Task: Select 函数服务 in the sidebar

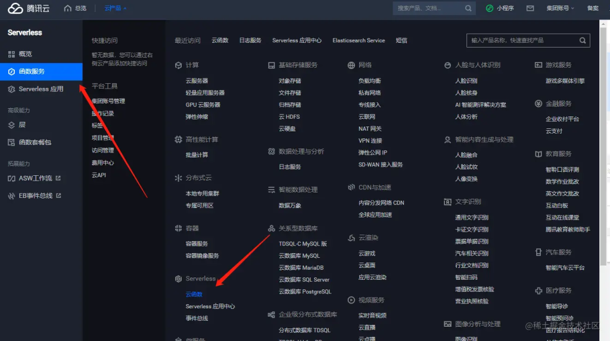Action: click(x=41, y=71)
